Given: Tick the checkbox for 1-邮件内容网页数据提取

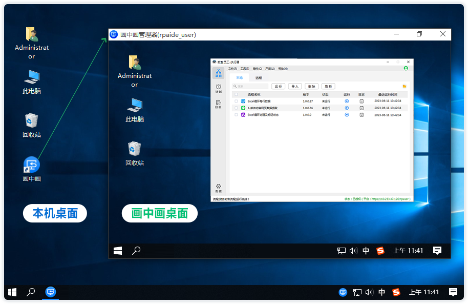Looking at the screenshot, I should pos(236,108).
